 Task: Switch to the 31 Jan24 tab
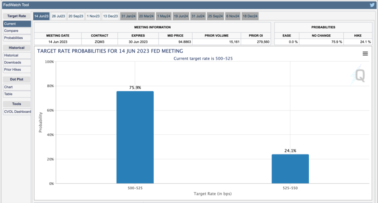pos(128,16)
